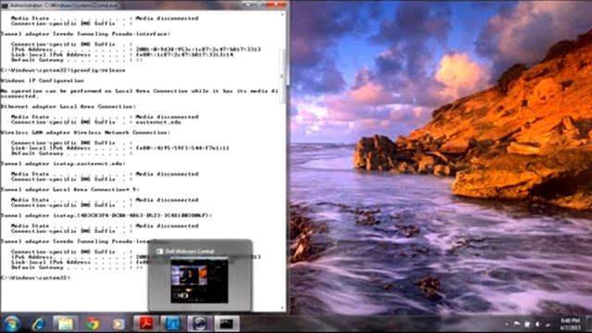This screenshot has width=592, height=333.
Task: Click the Dell Webcam Central preview title
Action: click(190, 251)
